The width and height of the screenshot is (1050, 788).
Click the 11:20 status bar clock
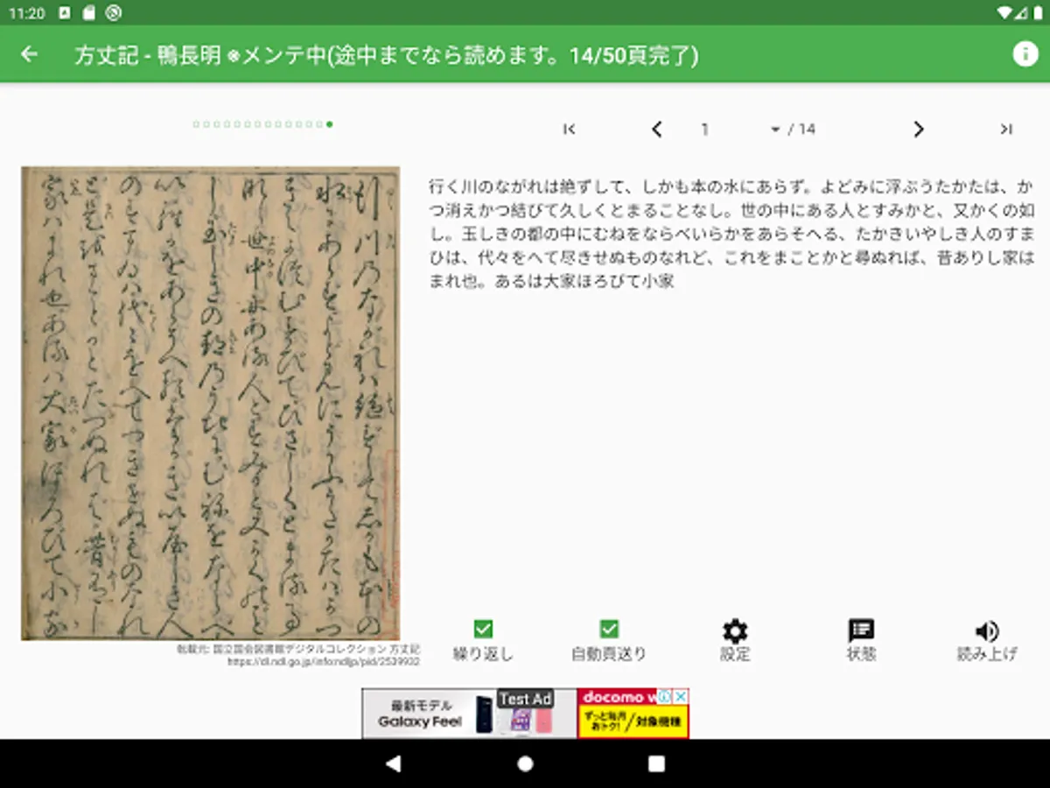[26, 12]
